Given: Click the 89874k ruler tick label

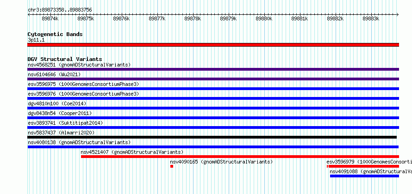Looking at the screenshot, I should point(50,18).
